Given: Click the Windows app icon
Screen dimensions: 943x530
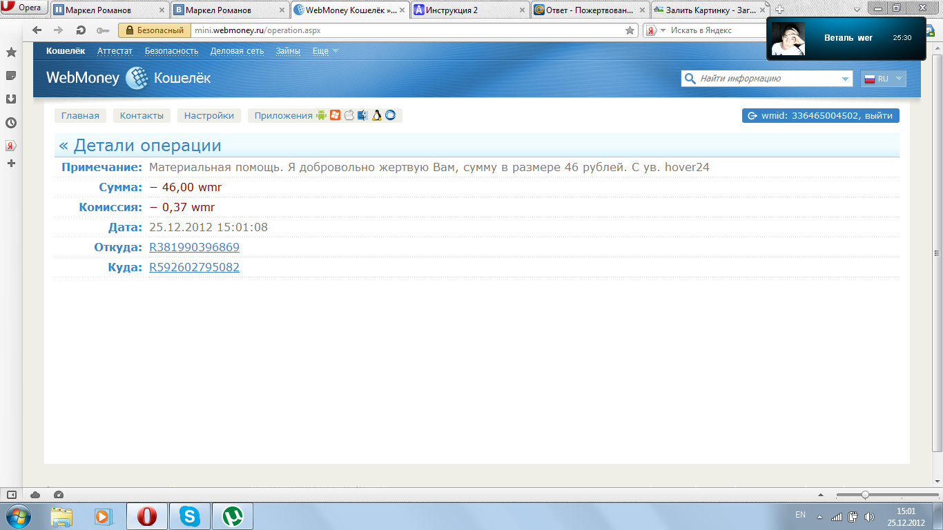Looking at the screenshot, I should (335, 115).
